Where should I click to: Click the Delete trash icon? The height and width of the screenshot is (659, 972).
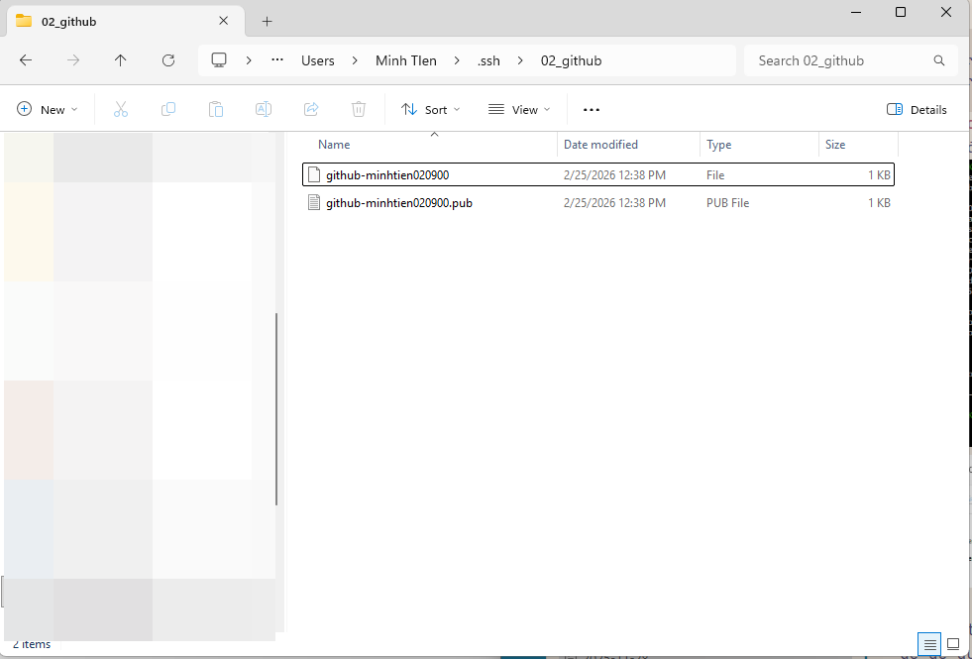click(x=359, y=109)
